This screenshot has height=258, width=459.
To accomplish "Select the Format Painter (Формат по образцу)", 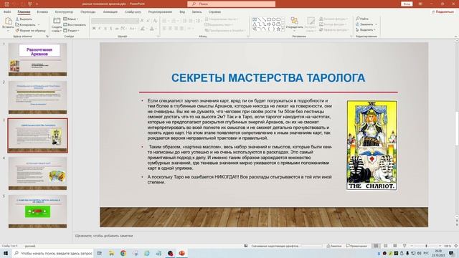I will point(31,30).
